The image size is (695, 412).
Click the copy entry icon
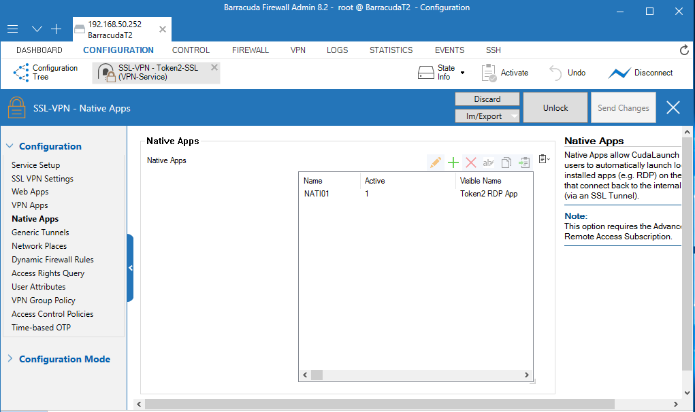pos(506,162)
